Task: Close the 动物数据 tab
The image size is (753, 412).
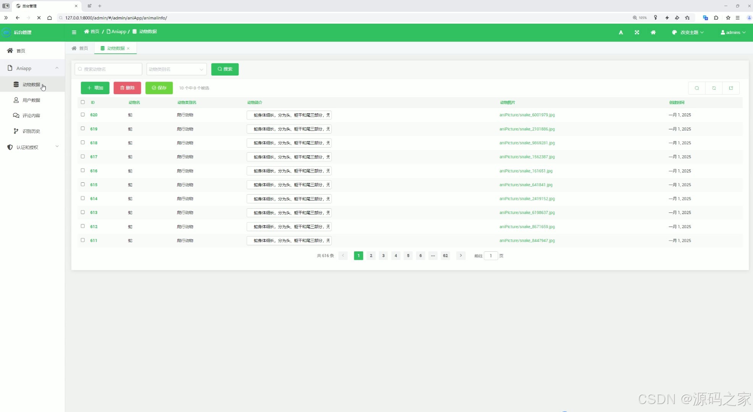Action: coord(128,48)
